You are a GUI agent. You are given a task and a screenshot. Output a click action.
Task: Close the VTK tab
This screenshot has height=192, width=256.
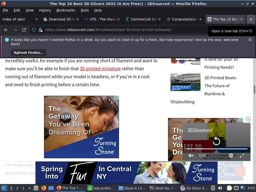tap(118, 19)
